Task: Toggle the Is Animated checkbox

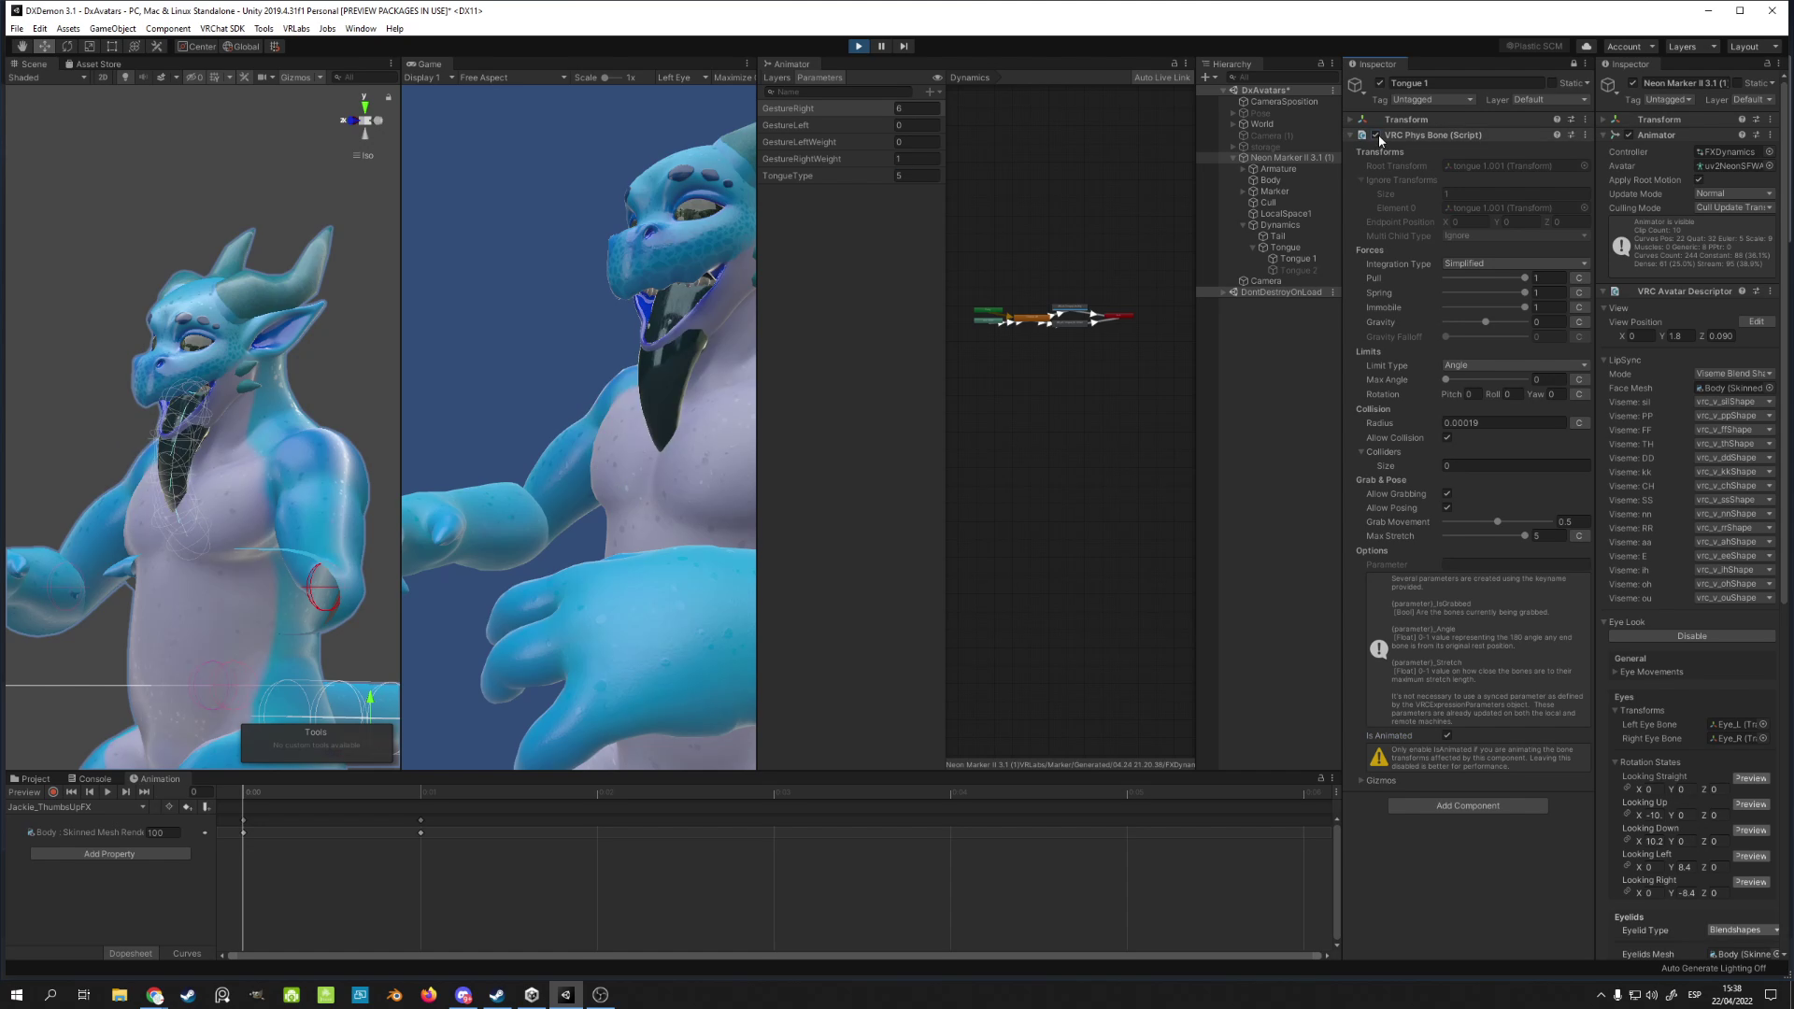Action: 1447,736
